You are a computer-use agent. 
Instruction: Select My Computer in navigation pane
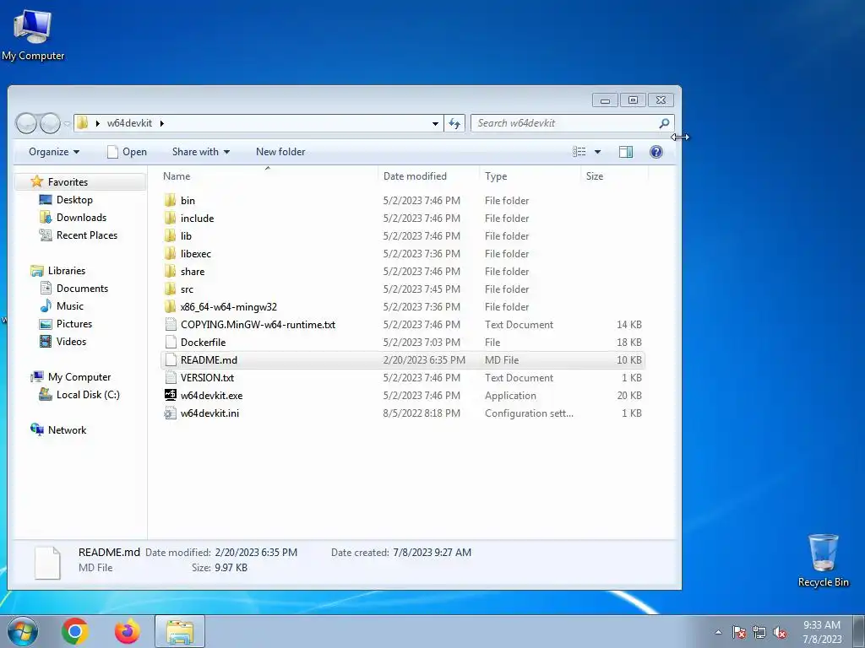point(79,377)
